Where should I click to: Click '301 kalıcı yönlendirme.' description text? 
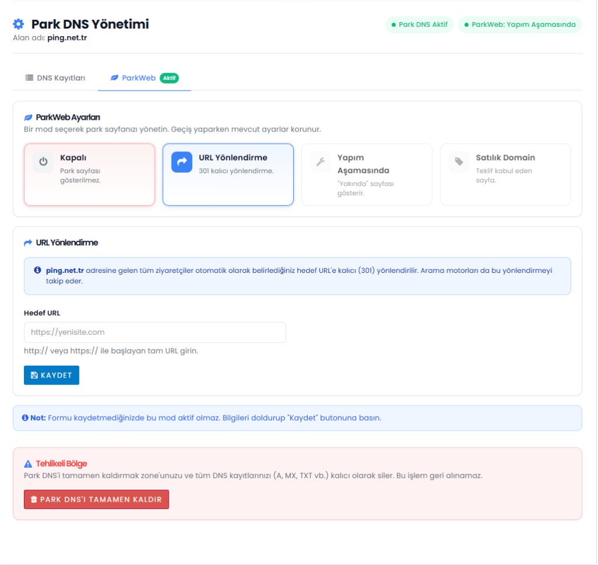(236, 171)
